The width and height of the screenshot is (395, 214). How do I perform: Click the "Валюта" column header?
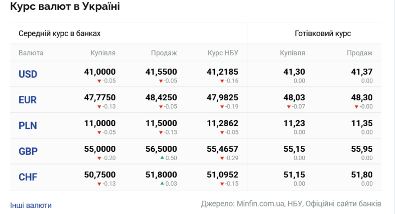click(x=31, y=53)
